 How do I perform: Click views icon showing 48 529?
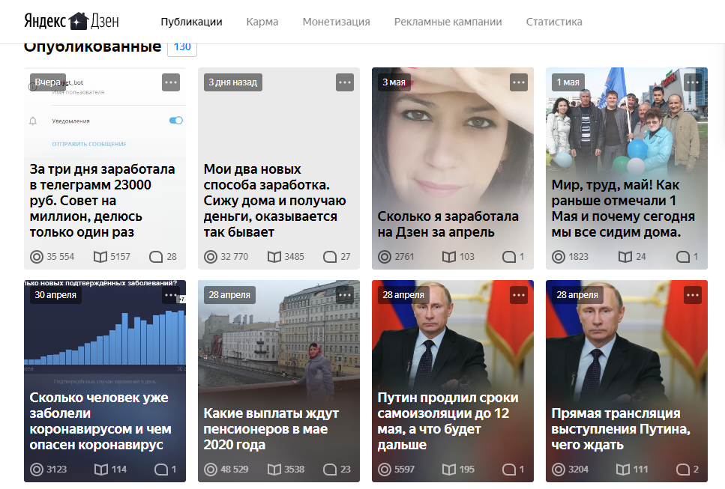[211, 470]
